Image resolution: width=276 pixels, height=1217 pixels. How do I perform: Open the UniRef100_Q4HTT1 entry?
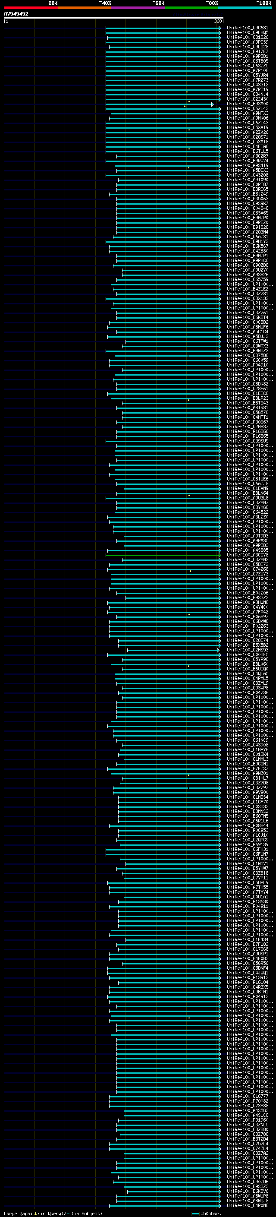[247, 417]
